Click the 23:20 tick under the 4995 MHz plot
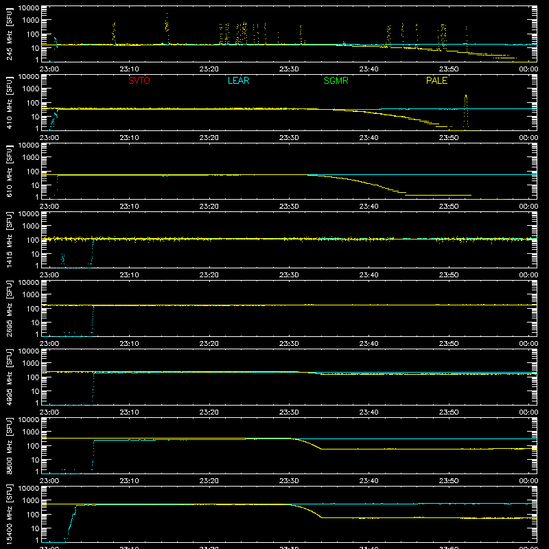The width and height of the screenshot is (549, 549). tap(209, 412)
